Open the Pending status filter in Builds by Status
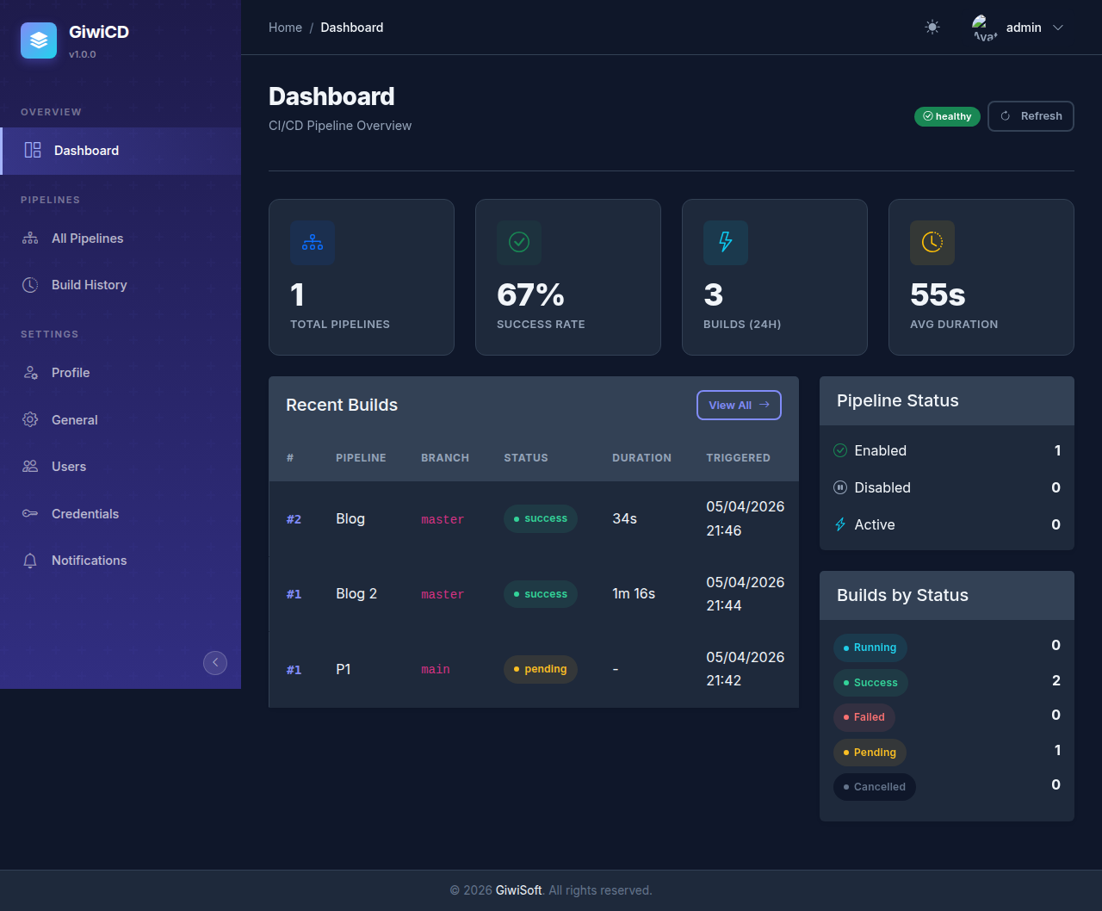This screenshot has width=1102, height=911. point(870,752)
